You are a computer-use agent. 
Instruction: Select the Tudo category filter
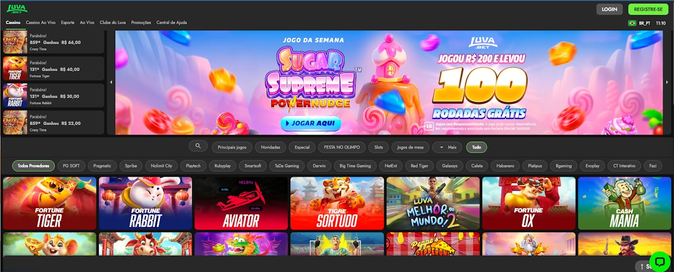point(476,147)
